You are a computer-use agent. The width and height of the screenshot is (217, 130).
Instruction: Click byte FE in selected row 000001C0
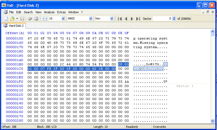tap(49, 69)
